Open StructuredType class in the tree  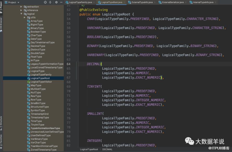(40, 107)
